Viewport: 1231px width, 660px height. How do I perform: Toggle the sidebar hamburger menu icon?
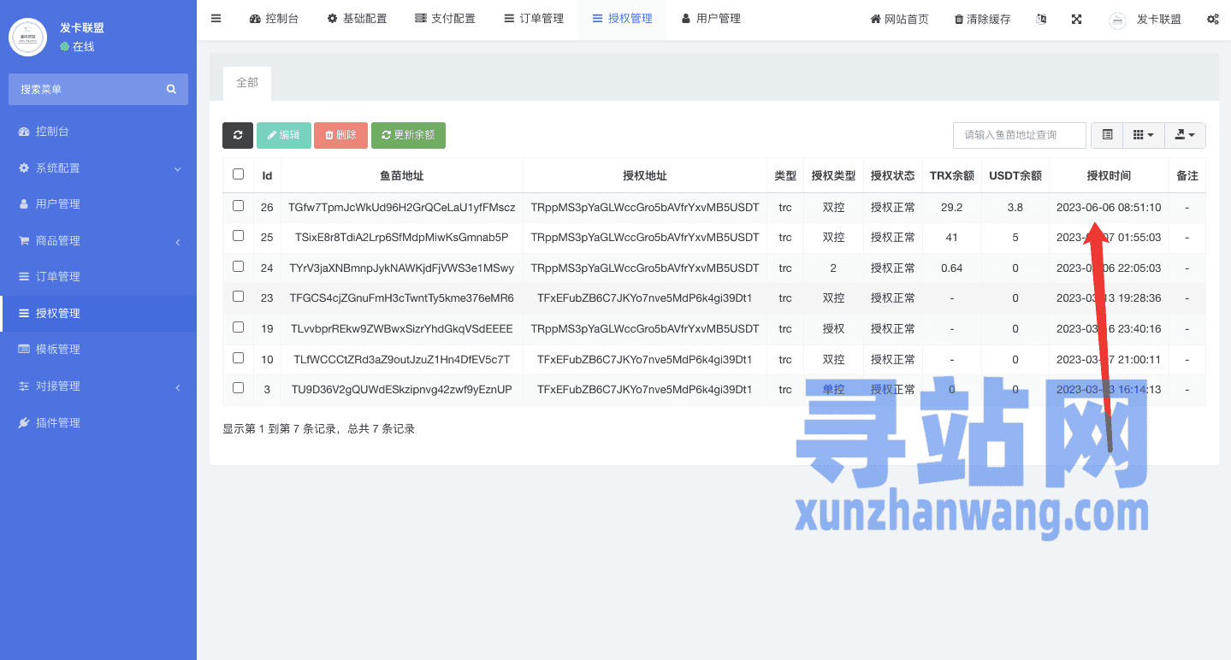click(x=216, y=18)
